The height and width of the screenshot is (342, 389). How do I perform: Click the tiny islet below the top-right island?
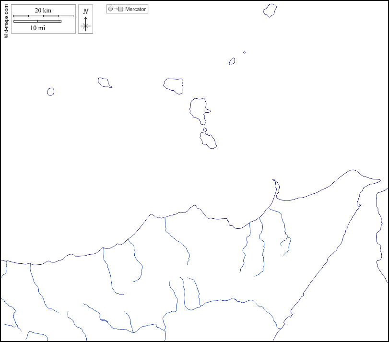coord(245,52)
